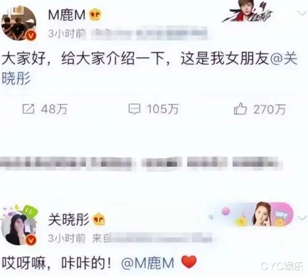This screenshot has width=308, height=277.
Task: Open M鹿M's profile picture
Action: pyautogui.click(x=19, y=23)
